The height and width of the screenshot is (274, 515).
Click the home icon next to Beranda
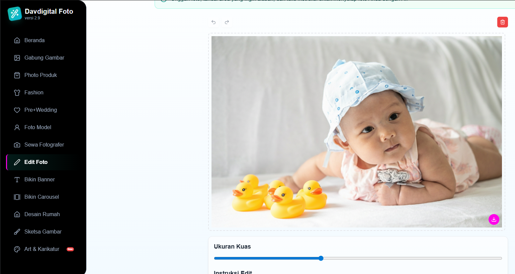coord(17,40)
